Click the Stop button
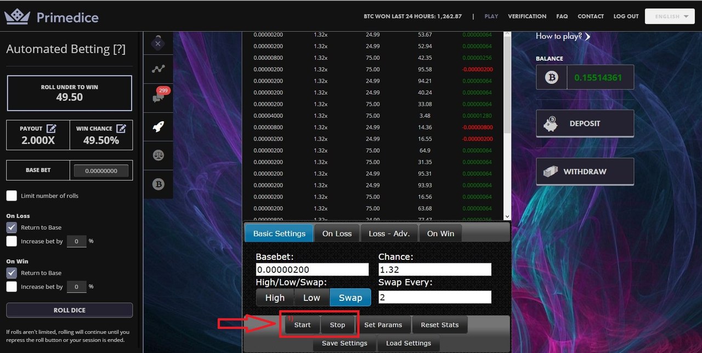This screenshot has width=702, height=353. [x=337, y=325]
